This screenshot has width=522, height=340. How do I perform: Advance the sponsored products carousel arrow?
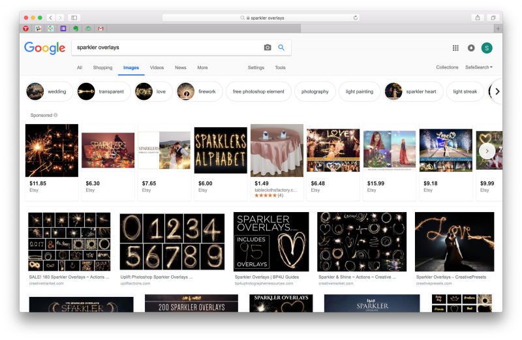point(487,151)
